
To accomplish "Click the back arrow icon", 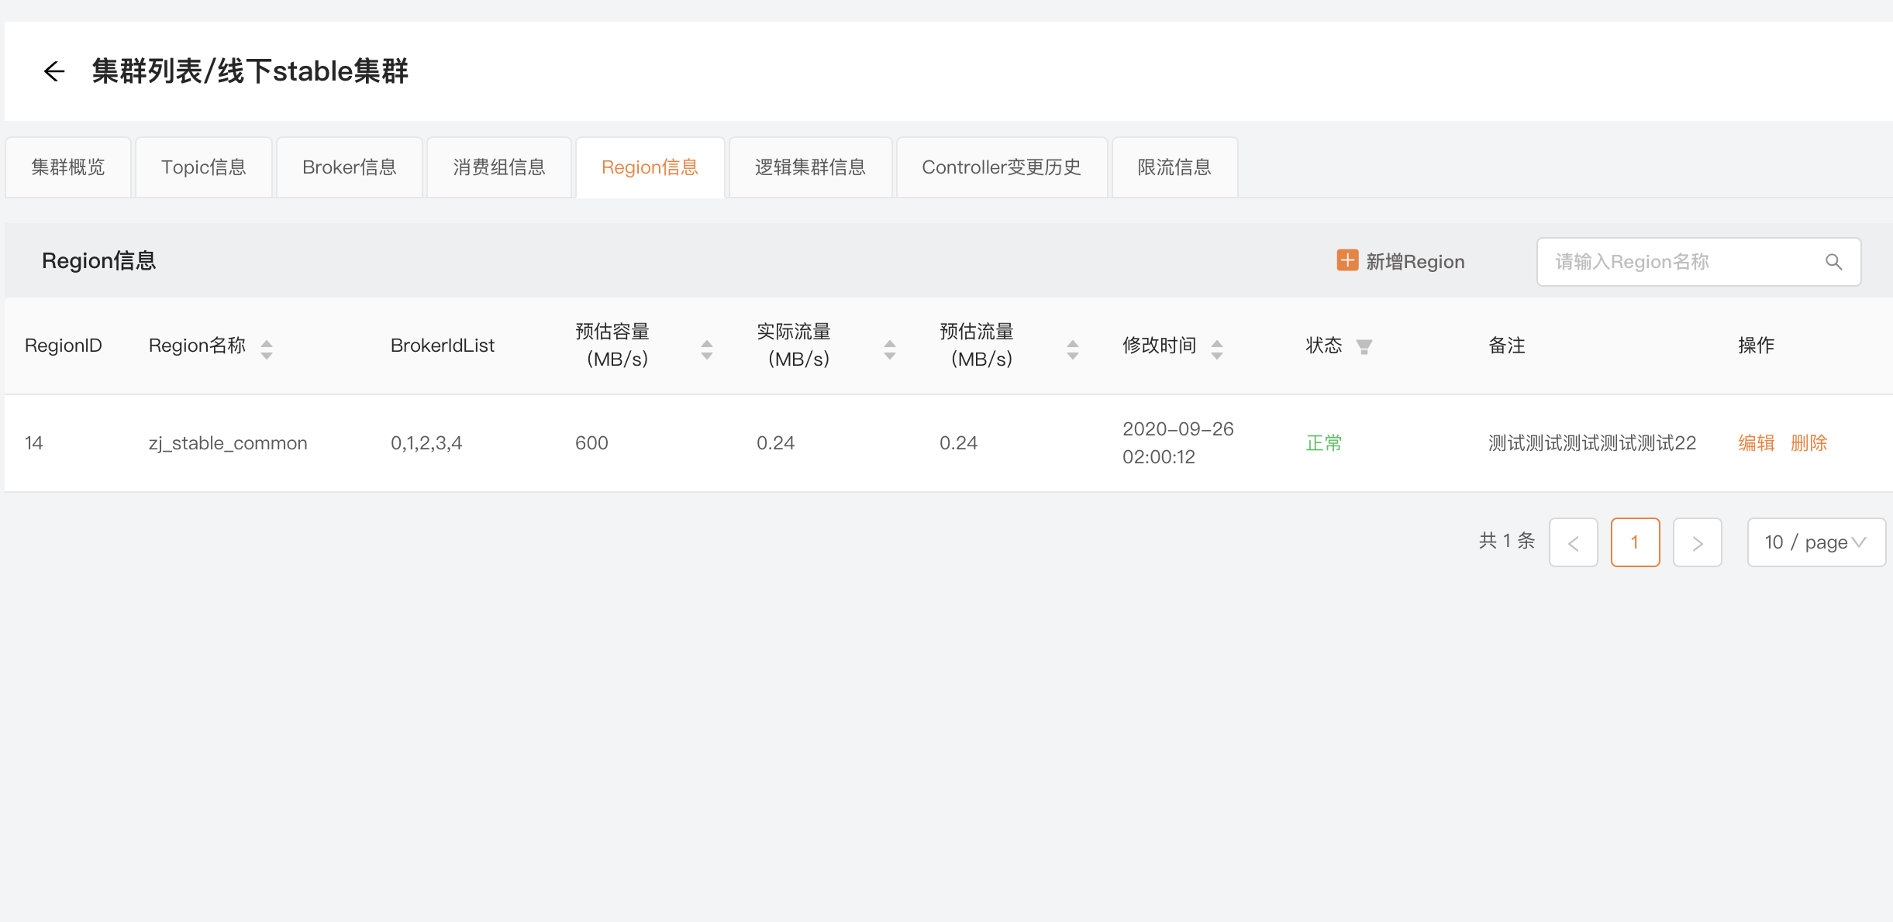I will [x=53, y=71].
